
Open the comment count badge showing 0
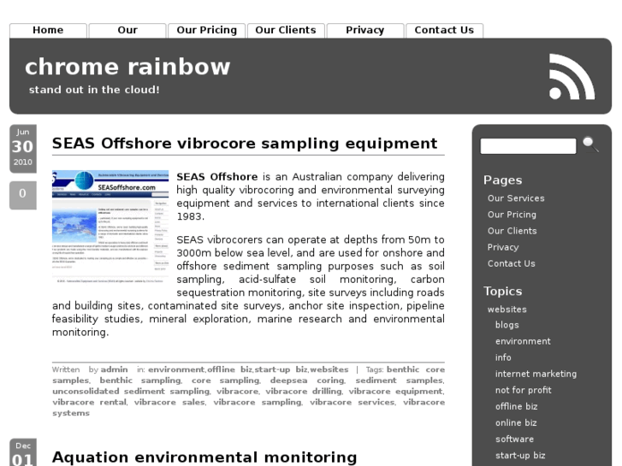(22, 195)
